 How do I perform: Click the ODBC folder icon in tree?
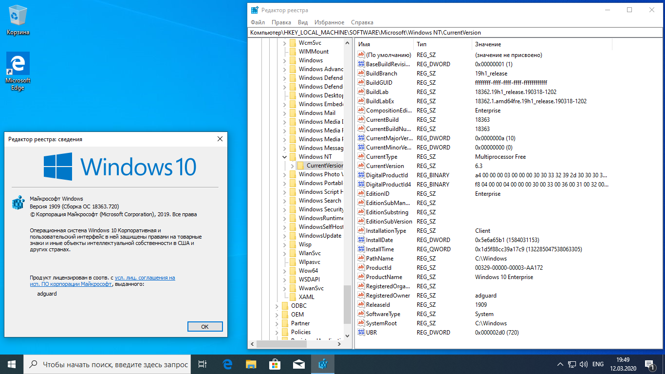tap(285, 306)
